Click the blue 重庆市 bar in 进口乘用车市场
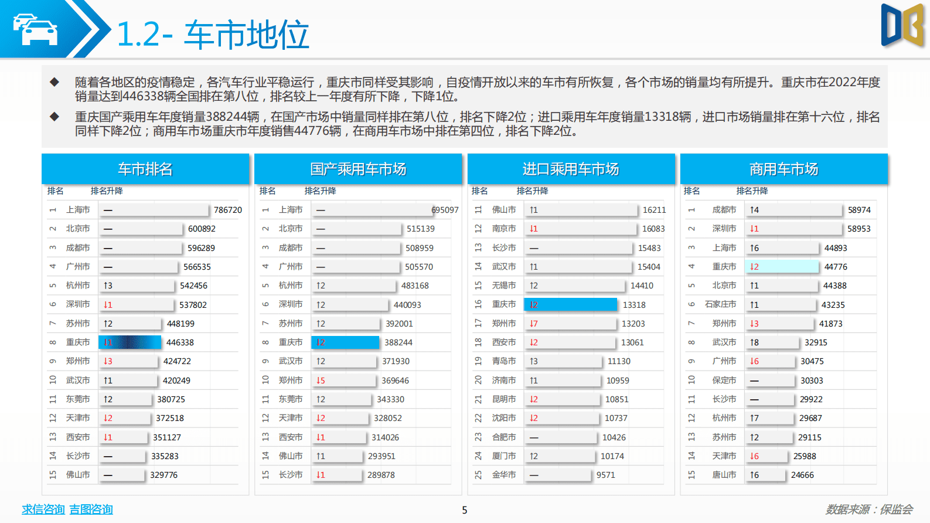The height and width of the screenshot is (523, 930). tap(571, 304)
